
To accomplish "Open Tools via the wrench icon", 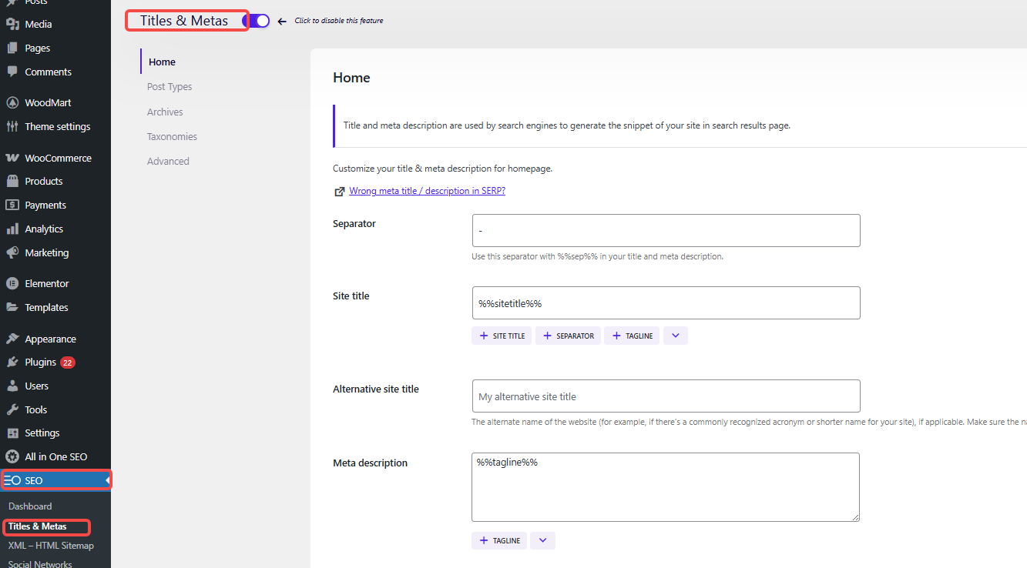I will [x=12, y=409].
